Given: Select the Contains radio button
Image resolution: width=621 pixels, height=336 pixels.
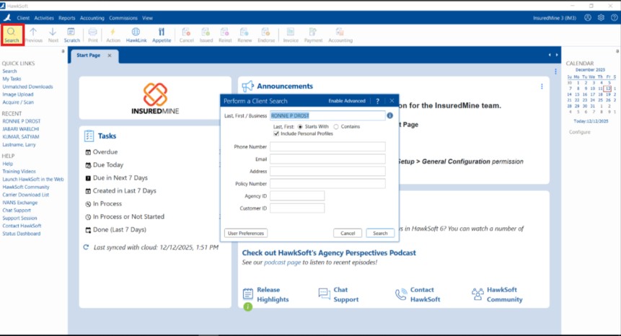Looking at the screenshot, I should 335,127.
